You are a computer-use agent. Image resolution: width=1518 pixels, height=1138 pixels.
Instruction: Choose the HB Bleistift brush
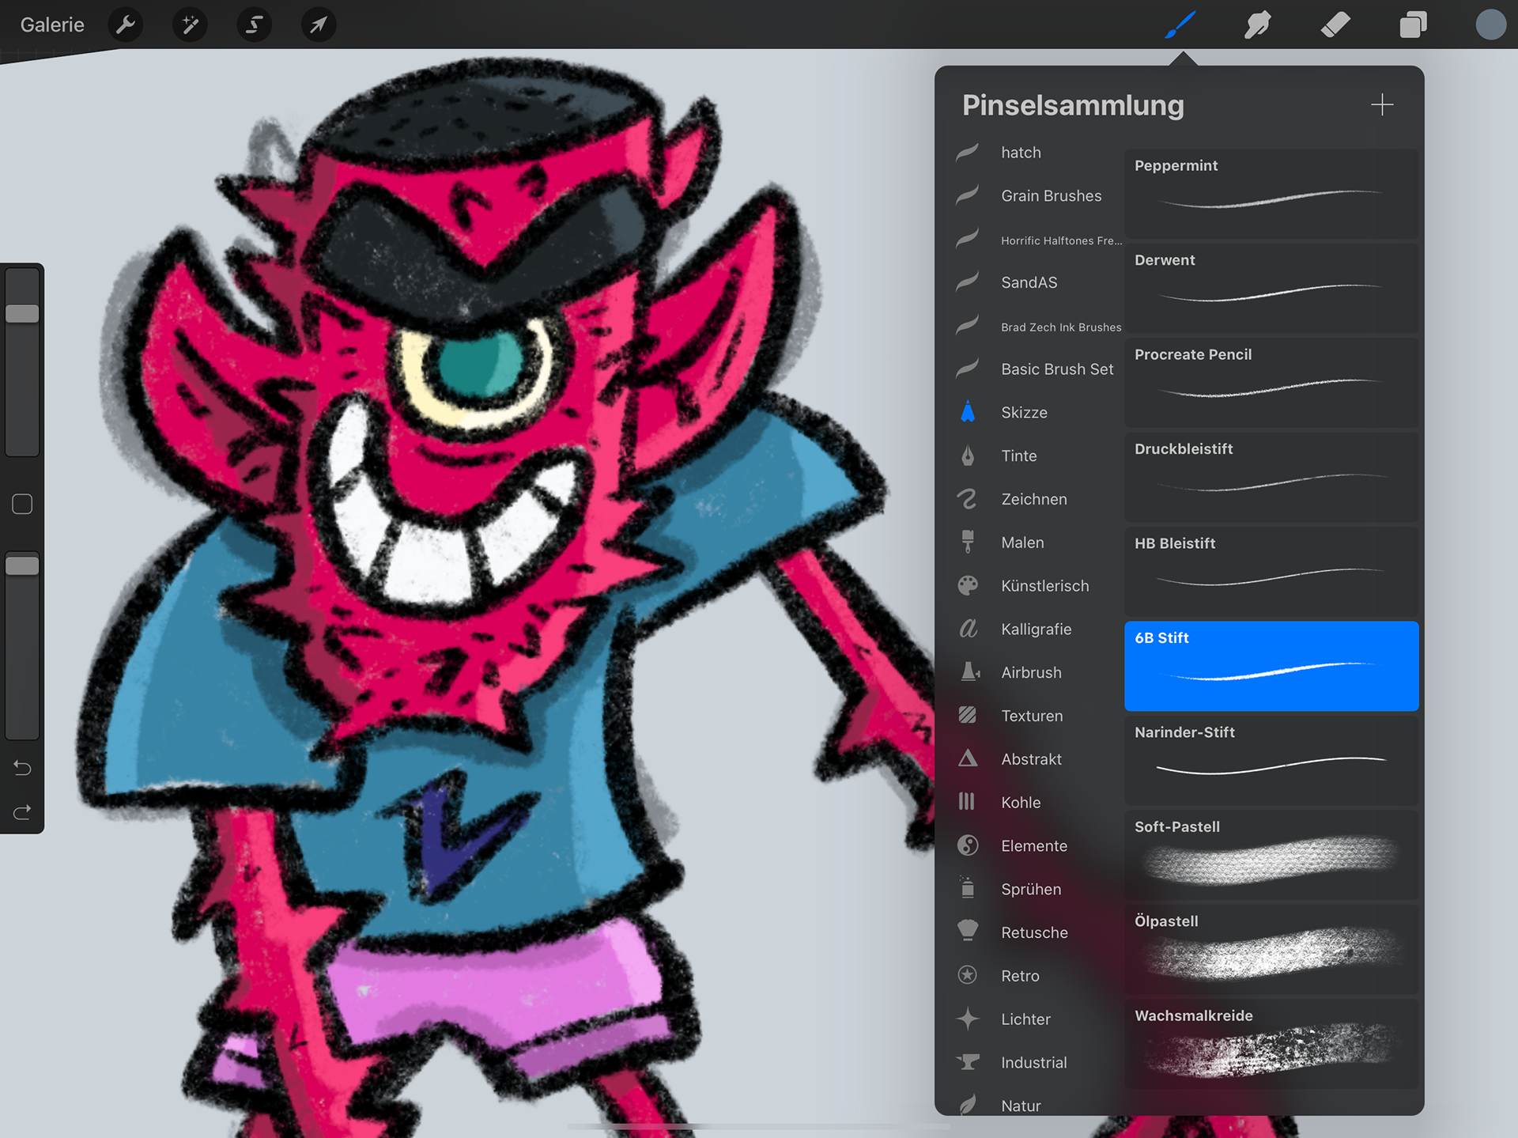1271,572
